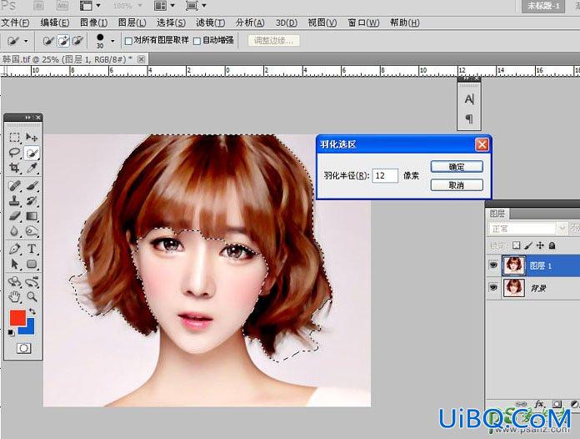Toggle lock all padlock icon
The width and height of the screenshot is (580, 439).
click(552, 245)
